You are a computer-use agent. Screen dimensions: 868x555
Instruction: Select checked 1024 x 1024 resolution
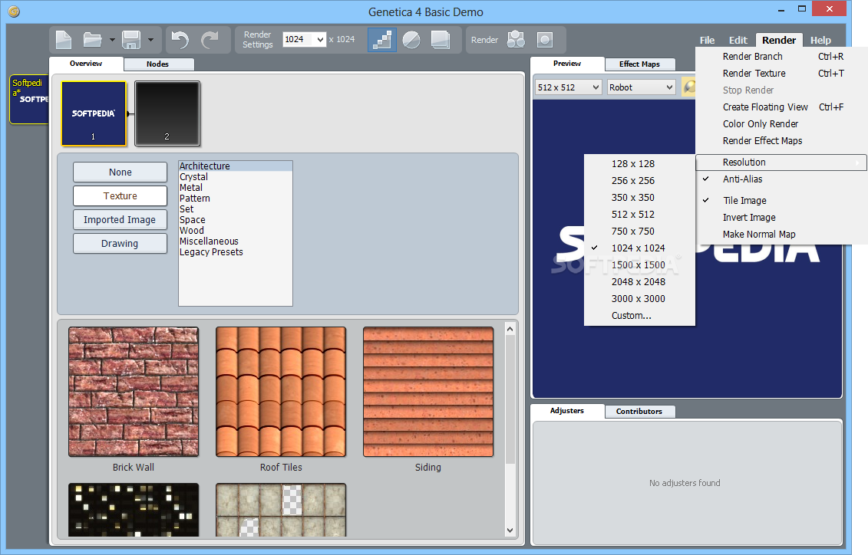638,248
